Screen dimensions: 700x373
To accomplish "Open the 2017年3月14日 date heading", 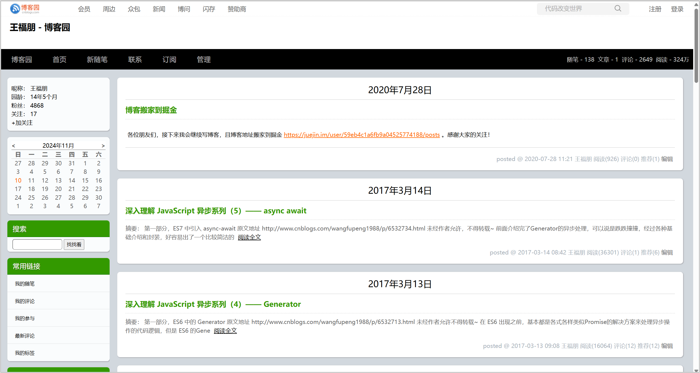I will point(400,190).
